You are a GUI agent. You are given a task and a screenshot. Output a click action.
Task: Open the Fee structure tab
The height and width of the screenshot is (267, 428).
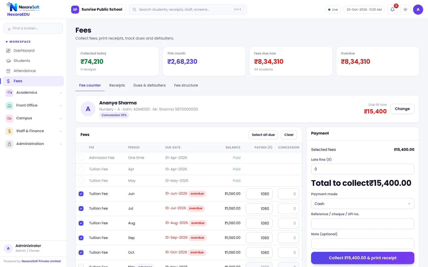(x=186, y=85)
